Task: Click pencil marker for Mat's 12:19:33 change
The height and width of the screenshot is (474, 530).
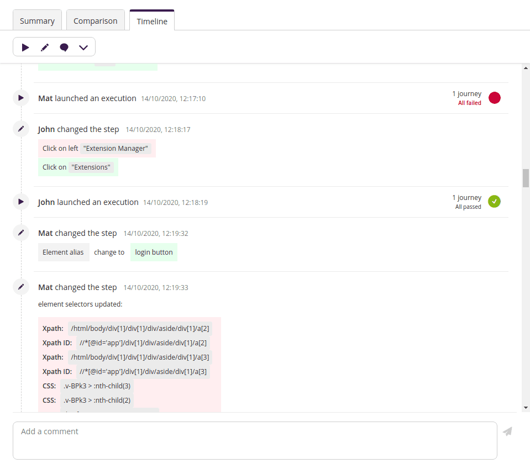Action: click(21, 287)
